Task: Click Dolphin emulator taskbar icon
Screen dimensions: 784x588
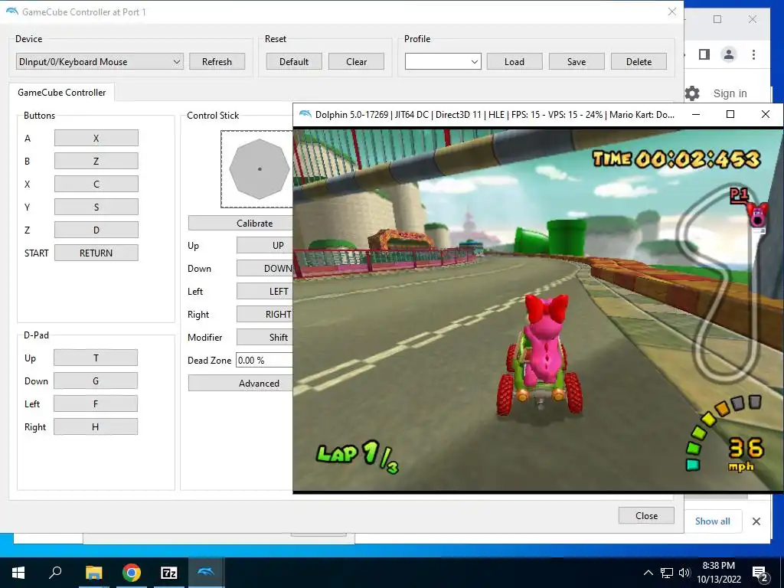Action: [206, 573]
